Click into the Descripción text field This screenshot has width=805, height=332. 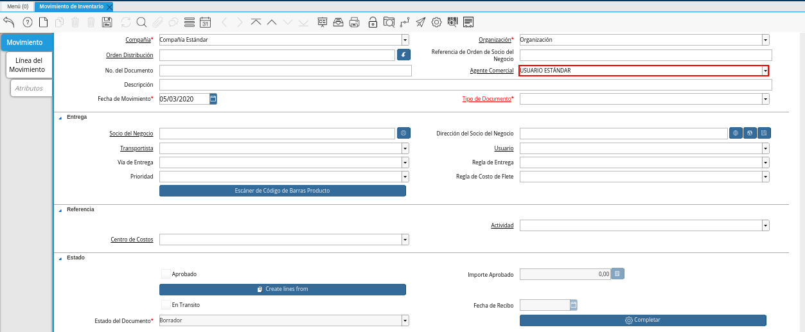point(465,85)
